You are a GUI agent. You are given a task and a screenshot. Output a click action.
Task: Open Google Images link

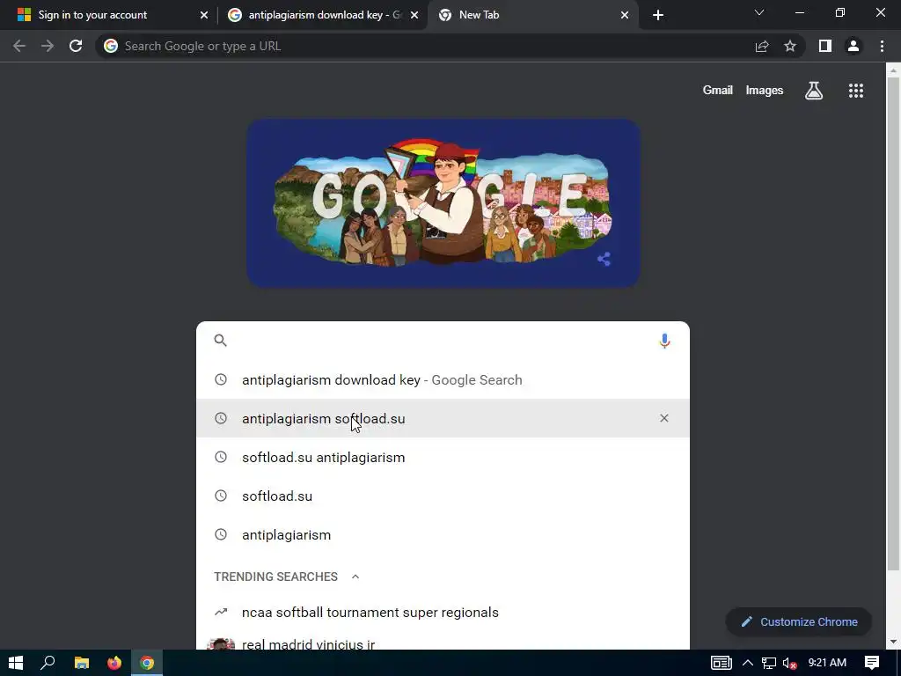point(765,91)
